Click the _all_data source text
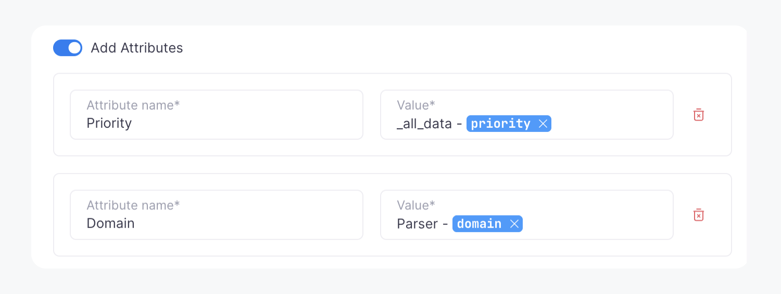The image size is (781, 294). (424, 124)
